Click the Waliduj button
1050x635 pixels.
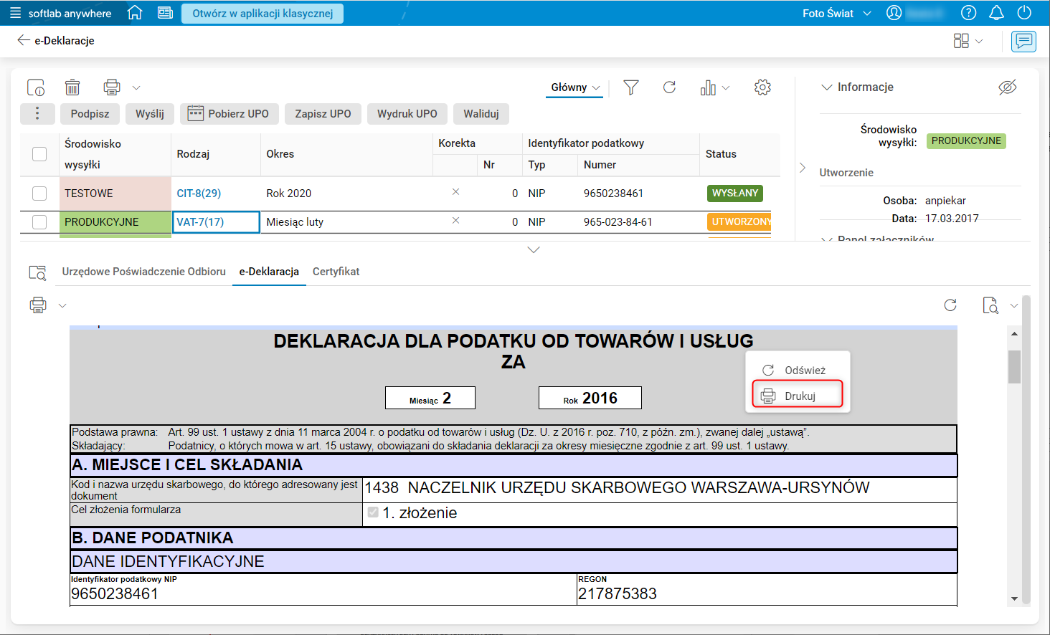pyautogui.click(x=481, y=114)
